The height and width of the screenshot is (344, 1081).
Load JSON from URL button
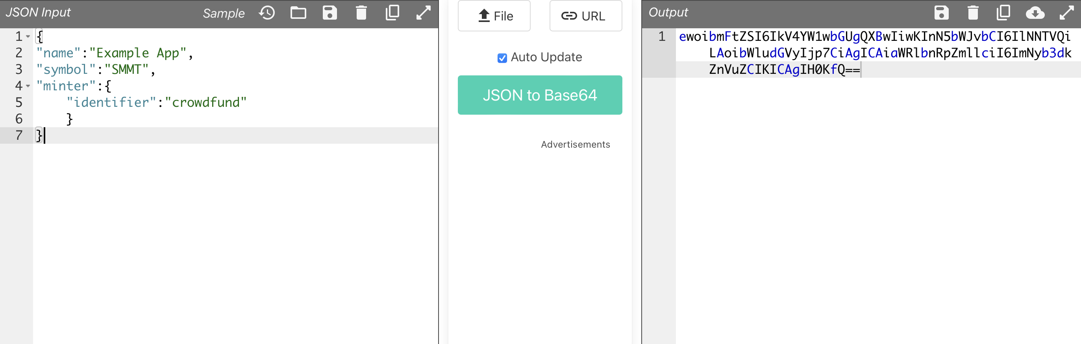(x=585, y=16)
